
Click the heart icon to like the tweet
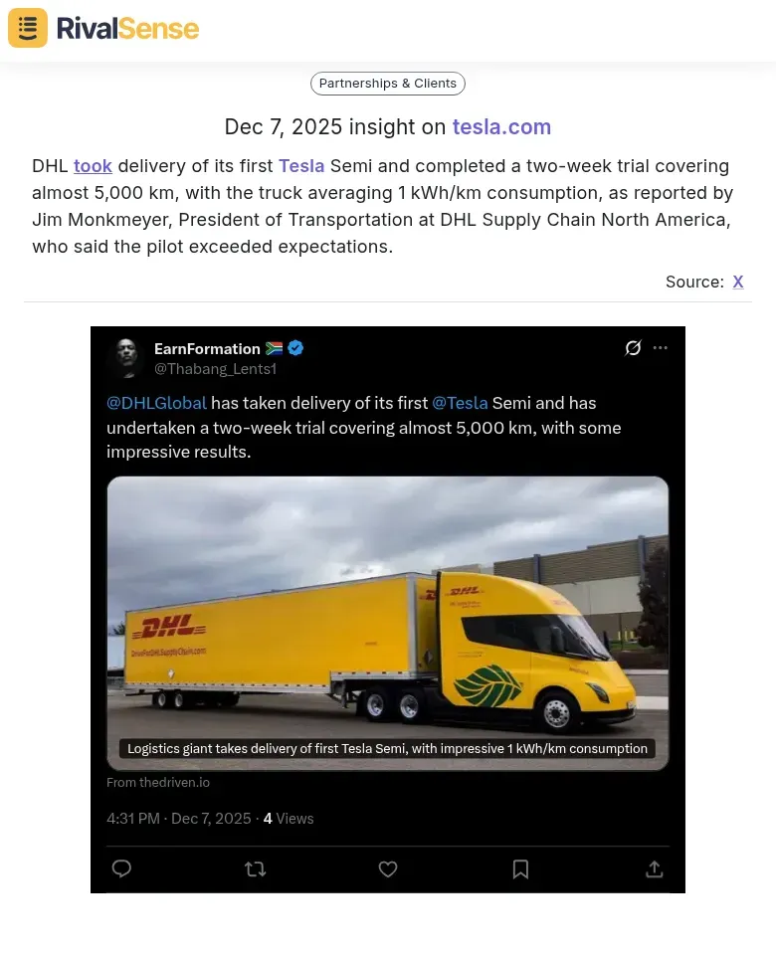387,868
